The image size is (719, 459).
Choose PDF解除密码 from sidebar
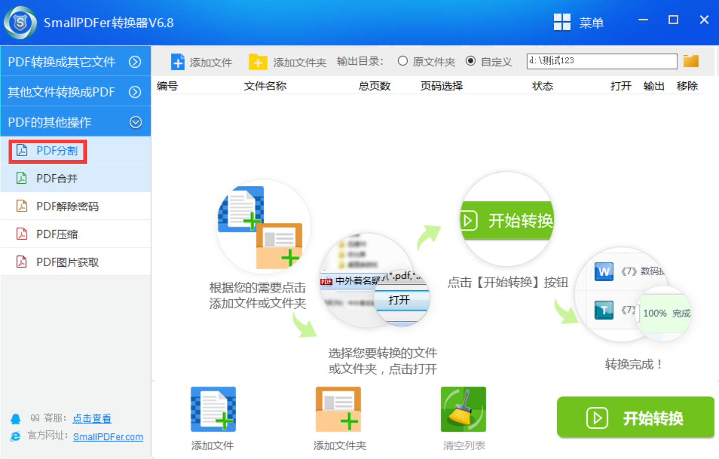75,206
